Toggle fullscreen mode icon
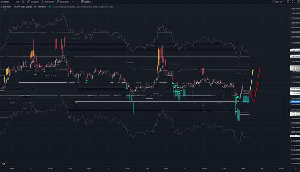300x172 pixels. (x=293, y=2)
